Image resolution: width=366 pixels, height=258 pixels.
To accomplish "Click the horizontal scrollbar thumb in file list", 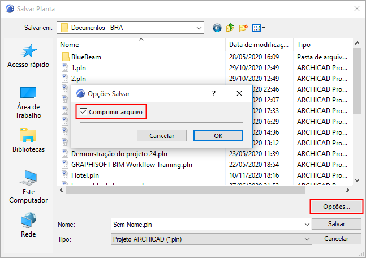I will tap(186, 190).
